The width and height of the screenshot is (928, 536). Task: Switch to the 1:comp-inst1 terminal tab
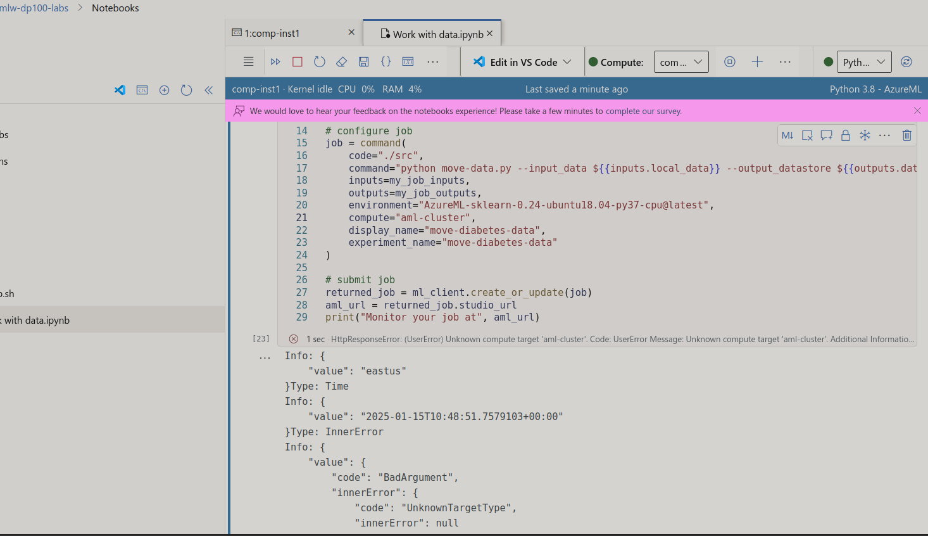(x=272, y=33)
